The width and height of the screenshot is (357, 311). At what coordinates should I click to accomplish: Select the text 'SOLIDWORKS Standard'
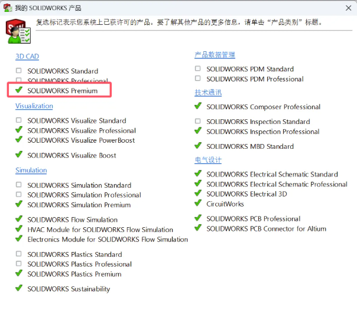[63, 71]
